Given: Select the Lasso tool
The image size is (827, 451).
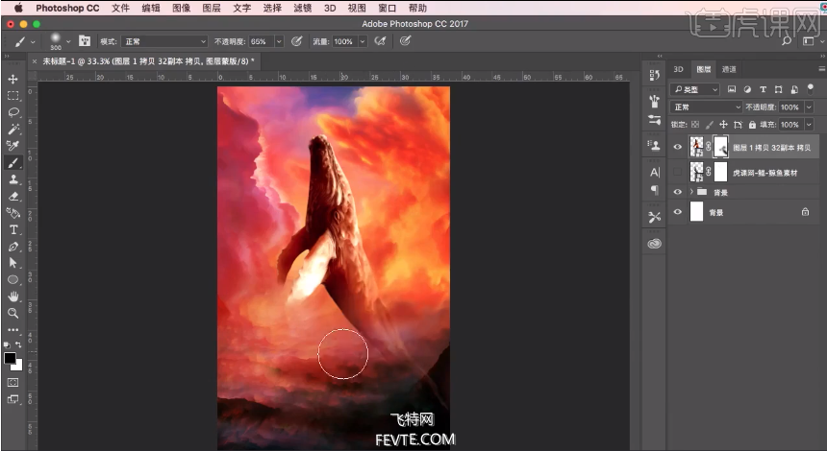Looking at the screenshot, I should click(13, 112).
